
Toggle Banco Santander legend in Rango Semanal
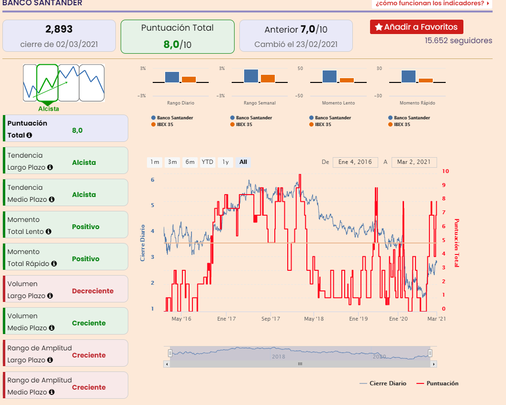[x=251, y=118]
